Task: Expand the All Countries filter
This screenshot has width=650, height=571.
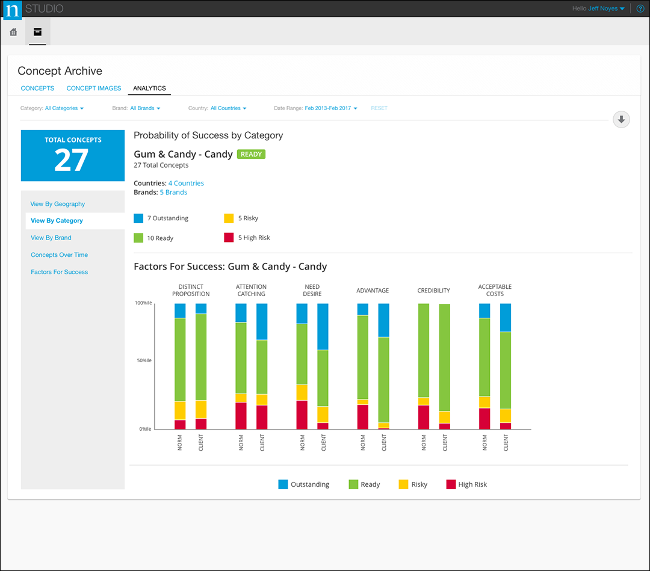Action: (x=229, y=108)
